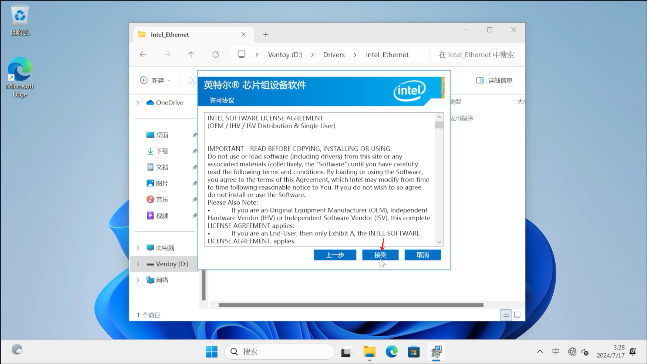The height and width of the screenshot is (364, 647).
Task: Go up one folder level
Action: [x=191, y=55]
